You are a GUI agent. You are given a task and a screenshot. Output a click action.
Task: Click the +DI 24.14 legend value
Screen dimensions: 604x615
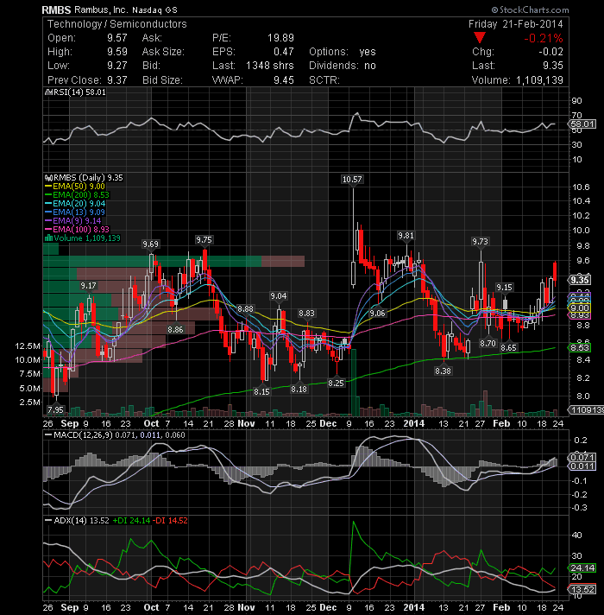[131, 521]
